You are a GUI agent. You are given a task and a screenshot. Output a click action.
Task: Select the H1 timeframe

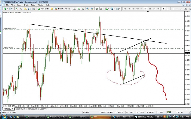tap(141, 9)
